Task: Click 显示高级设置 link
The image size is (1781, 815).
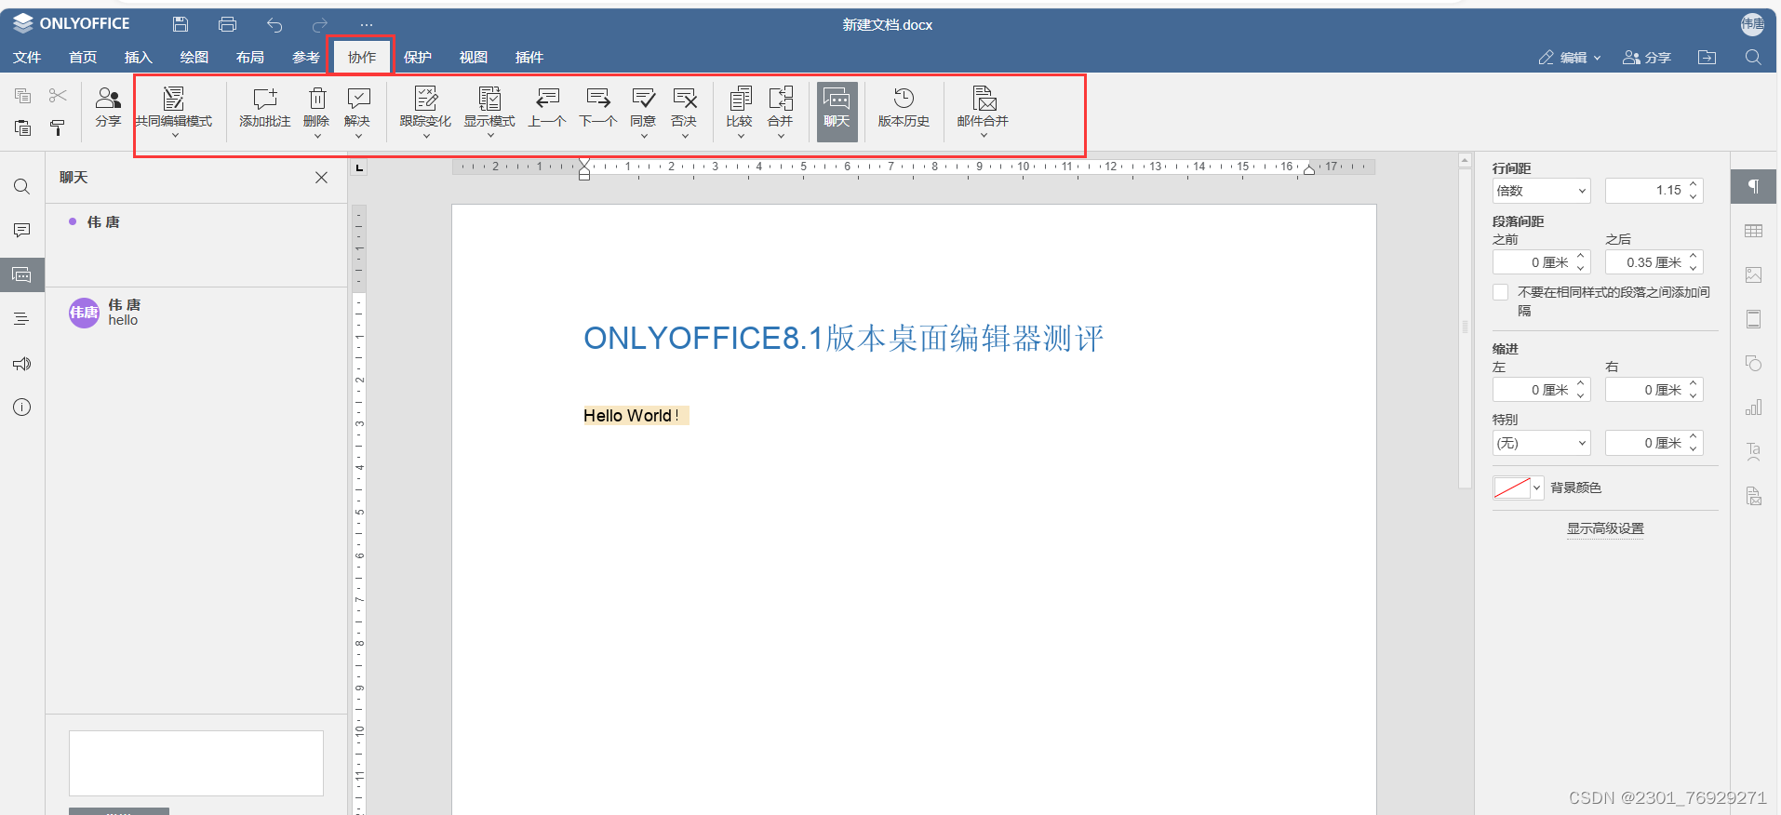Action: [x=1605, y=528]
